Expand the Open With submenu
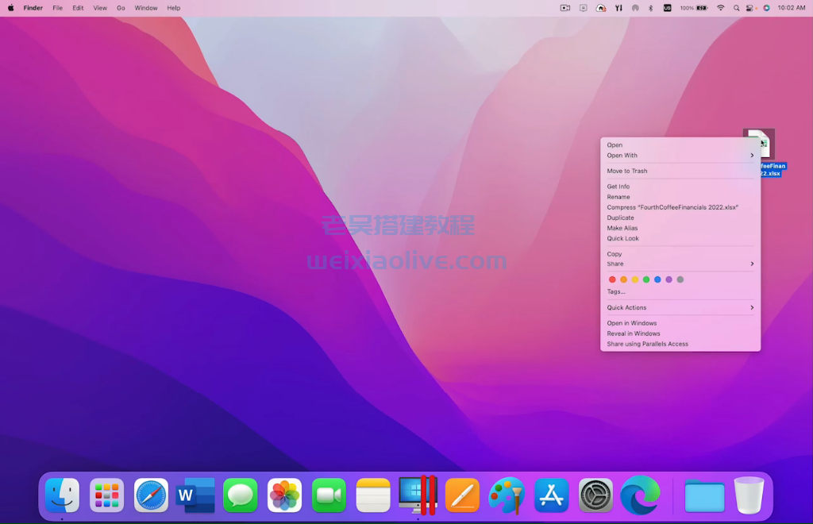 [x=680, y=156]
